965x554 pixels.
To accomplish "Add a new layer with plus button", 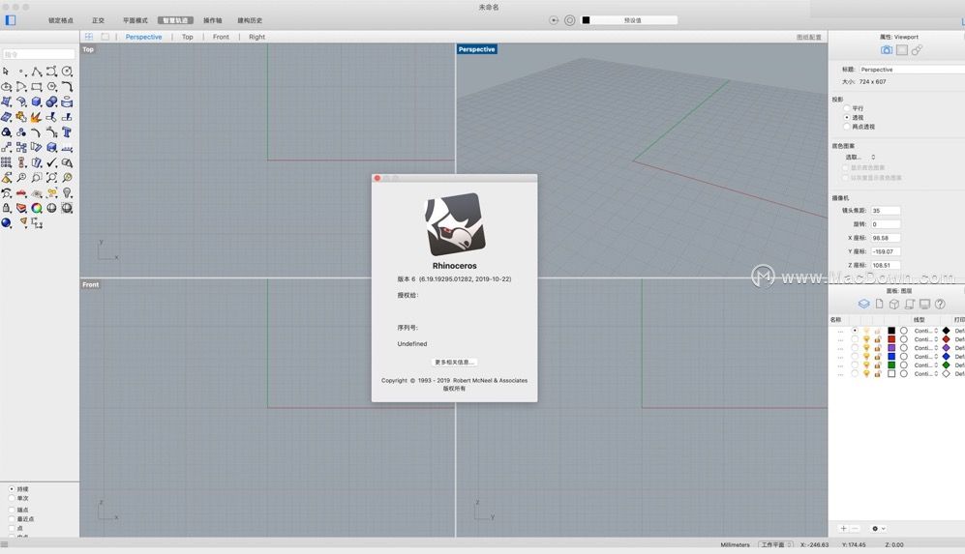I will pos(844,529).
